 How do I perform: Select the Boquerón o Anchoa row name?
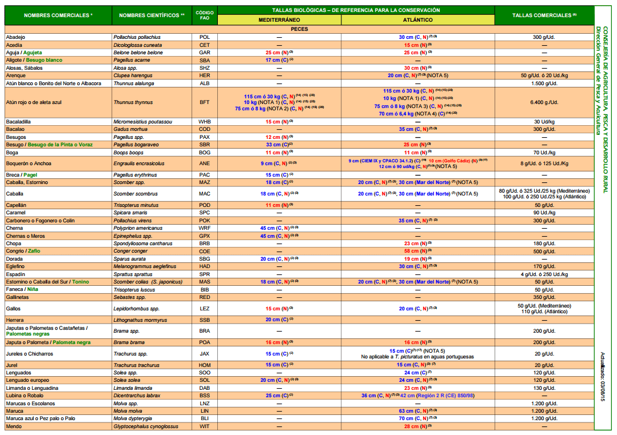pyautogui.click(x=29, y=163)
